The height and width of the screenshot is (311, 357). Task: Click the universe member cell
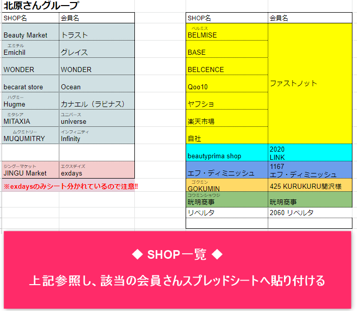[97, 118]
